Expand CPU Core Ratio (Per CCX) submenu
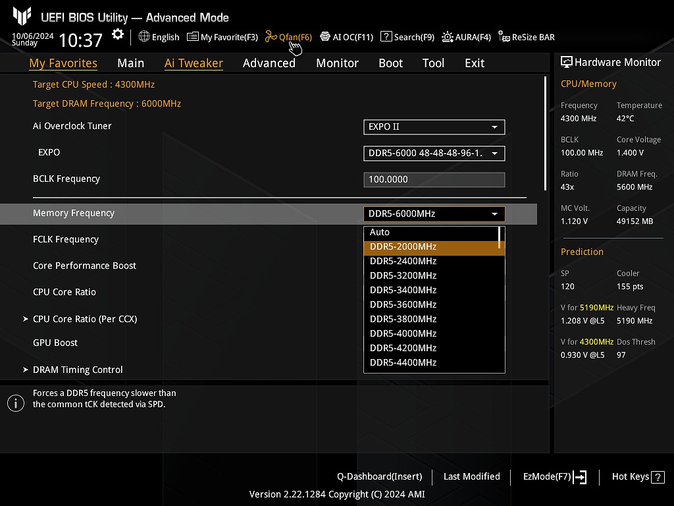 [x=85, y=320]
